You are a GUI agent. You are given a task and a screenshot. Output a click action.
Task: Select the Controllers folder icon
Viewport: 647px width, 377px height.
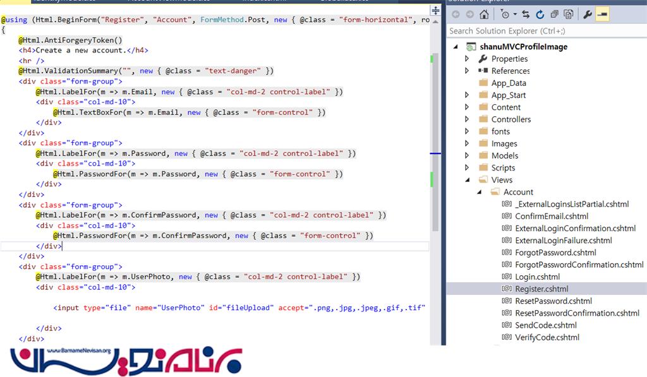[x=483, y=119]
